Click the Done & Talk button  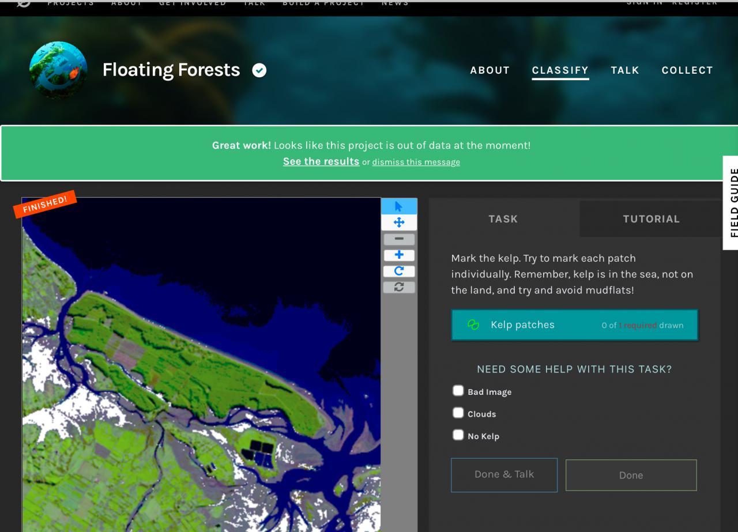[504, 474]
